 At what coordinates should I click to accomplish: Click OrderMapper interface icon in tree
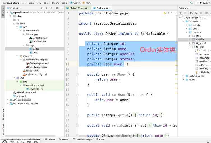coord(31,38)
